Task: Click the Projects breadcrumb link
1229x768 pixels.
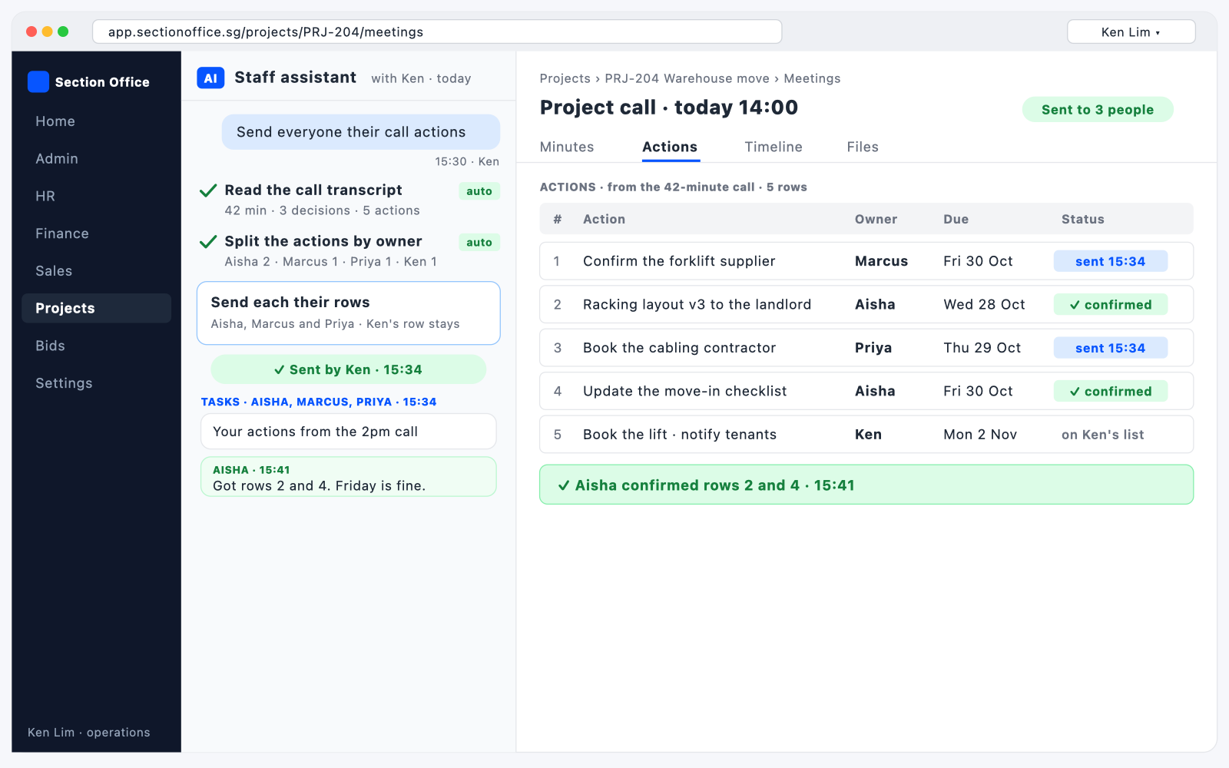Action: tap(565, 78)
